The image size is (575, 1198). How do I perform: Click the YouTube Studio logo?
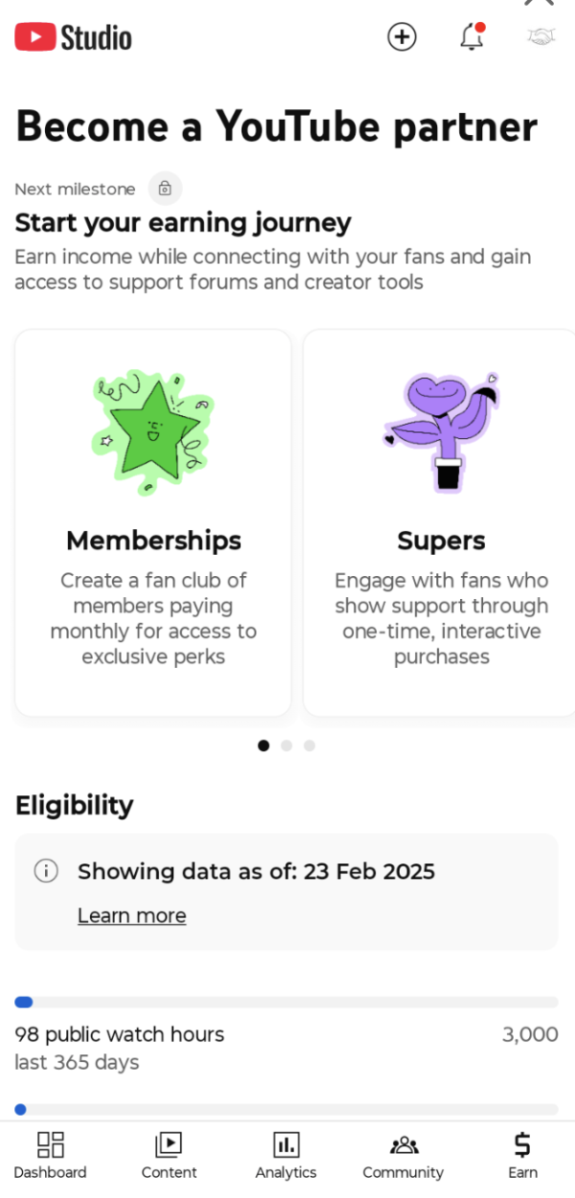point(74,37)
